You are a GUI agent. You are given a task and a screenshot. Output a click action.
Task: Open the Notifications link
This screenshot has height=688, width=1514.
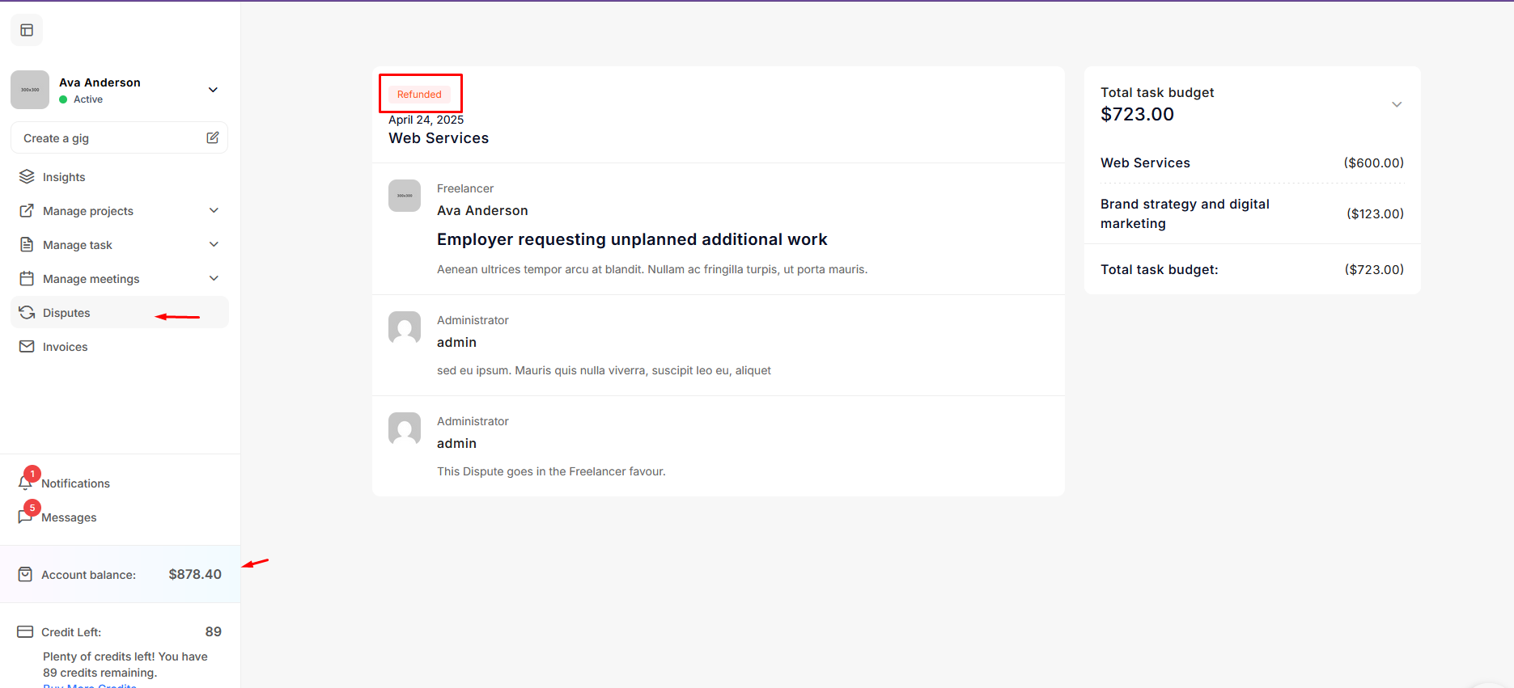(x=75, y=483)
